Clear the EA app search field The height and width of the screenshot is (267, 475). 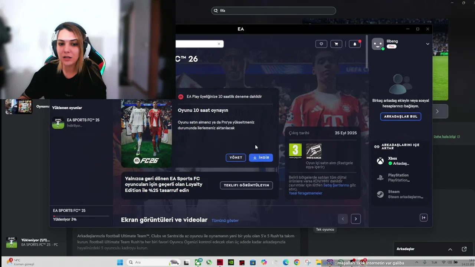click(219, 44)
